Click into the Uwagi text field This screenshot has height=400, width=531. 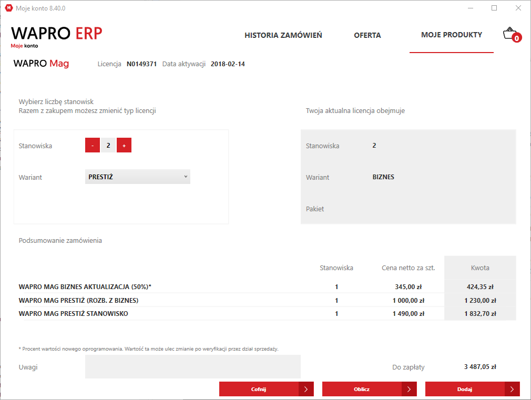193,366
